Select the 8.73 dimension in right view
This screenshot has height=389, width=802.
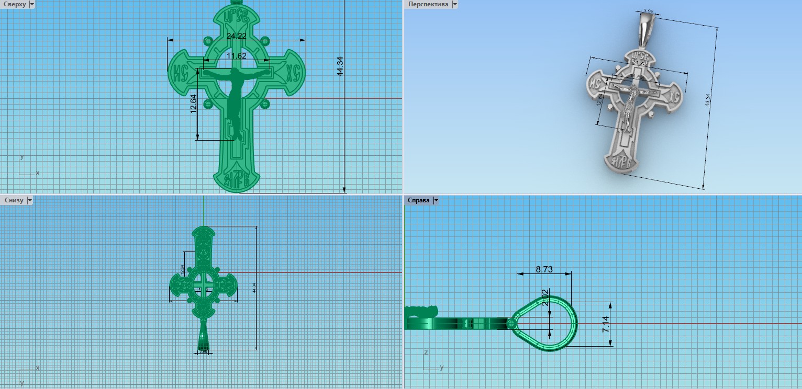coord(545,269)
